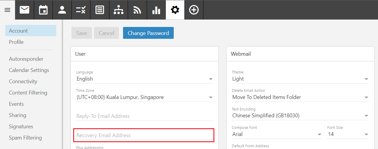The image size is (378, 149).
Task: Go to the Calendar section
Action: pos(43,10)
